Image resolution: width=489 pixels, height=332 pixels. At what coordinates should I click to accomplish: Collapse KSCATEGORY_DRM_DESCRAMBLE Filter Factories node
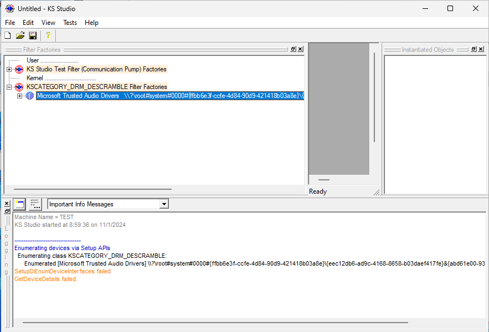click(x=9, y=87)
